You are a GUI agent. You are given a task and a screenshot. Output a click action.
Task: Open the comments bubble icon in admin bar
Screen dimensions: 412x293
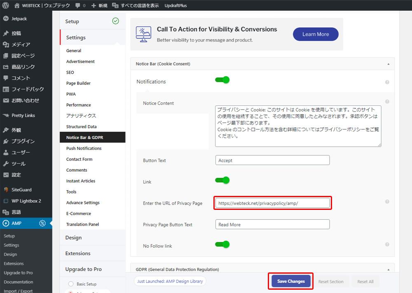click(78, 5)
